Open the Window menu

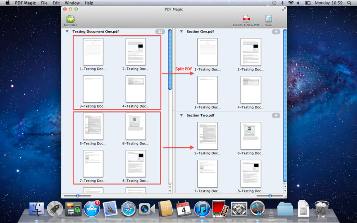point(72,3)
